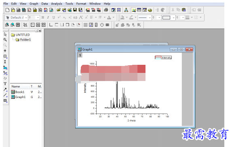This screenshot has width=232, height=147.
Task: Open the Tools menu
Action: (x=69, y=4)
